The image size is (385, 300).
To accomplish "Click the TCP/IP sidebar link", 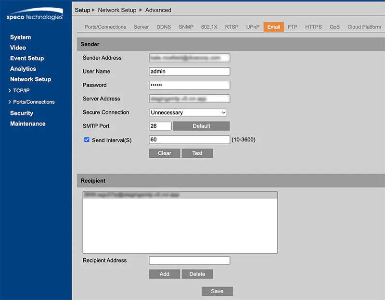I will pyautogui.click(x=21, y=90).
